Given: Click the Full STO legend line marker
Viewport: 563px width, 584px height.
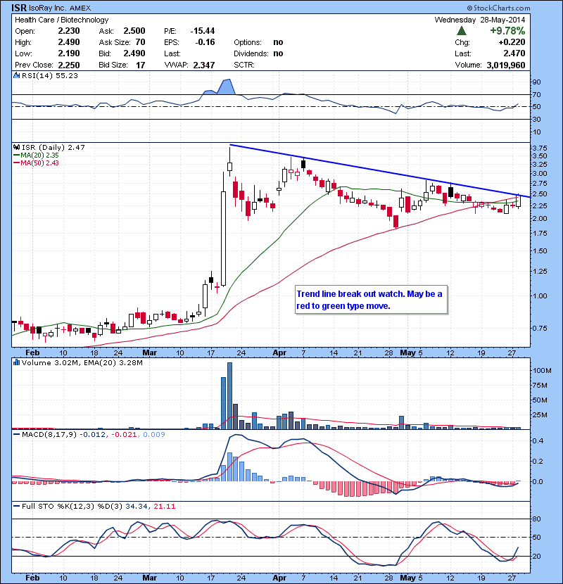Looking at the screenshot, I should (16, 507).
